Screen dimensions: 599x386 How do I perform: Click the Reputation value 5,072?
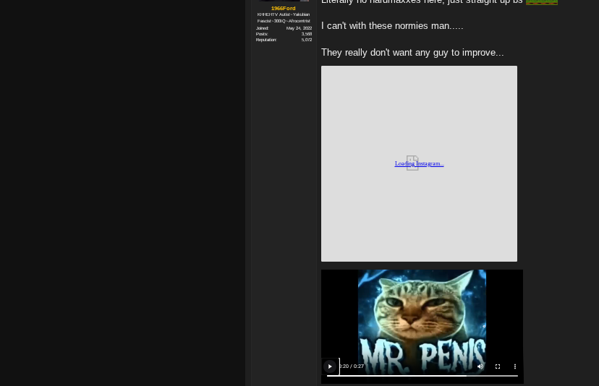(307, 40)
